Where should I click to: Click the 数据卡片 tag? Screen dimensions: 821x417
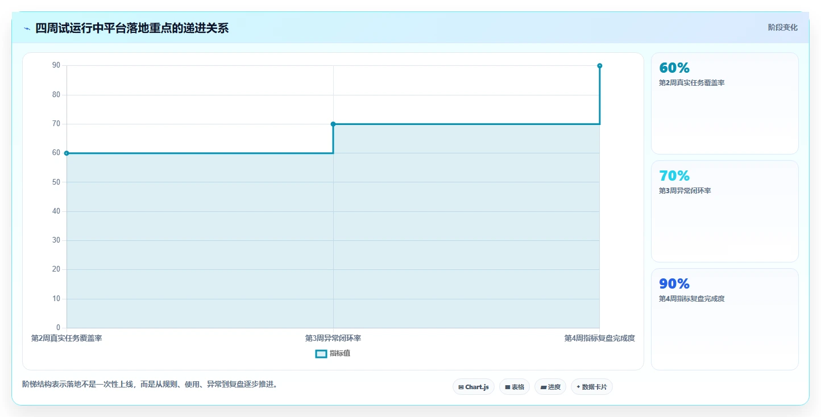tap(592, 387)
